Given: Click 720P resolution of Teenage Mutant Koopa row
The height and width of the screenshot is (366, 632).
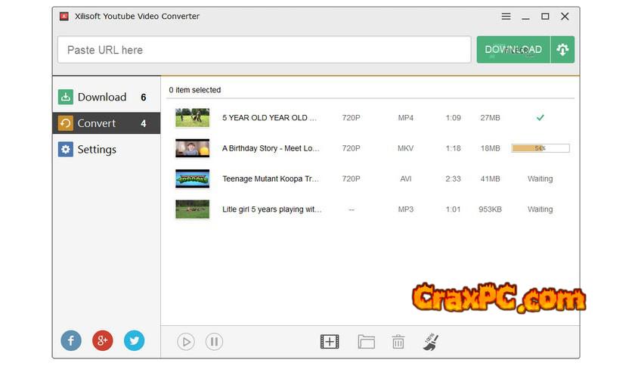Looking at the screenshot, I should 351,178.
